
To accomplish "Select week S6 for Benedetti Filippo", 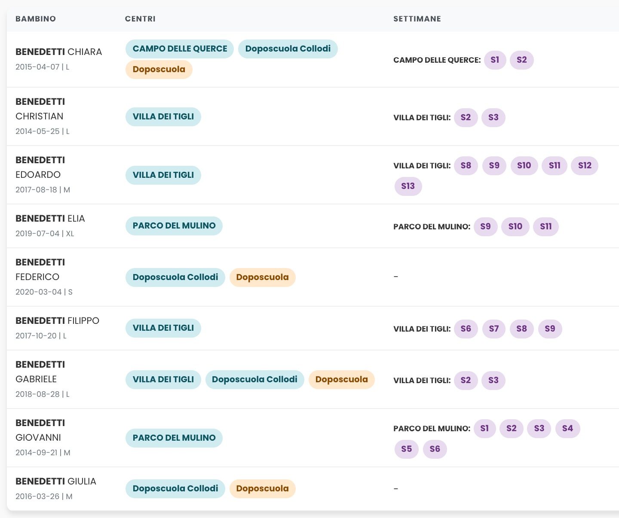I will tap(466, 329).
